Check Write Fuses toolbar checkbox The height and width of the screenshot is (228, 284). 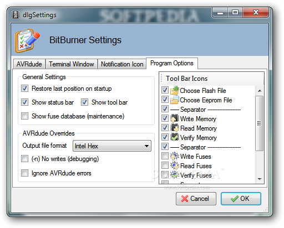(165, 156)
